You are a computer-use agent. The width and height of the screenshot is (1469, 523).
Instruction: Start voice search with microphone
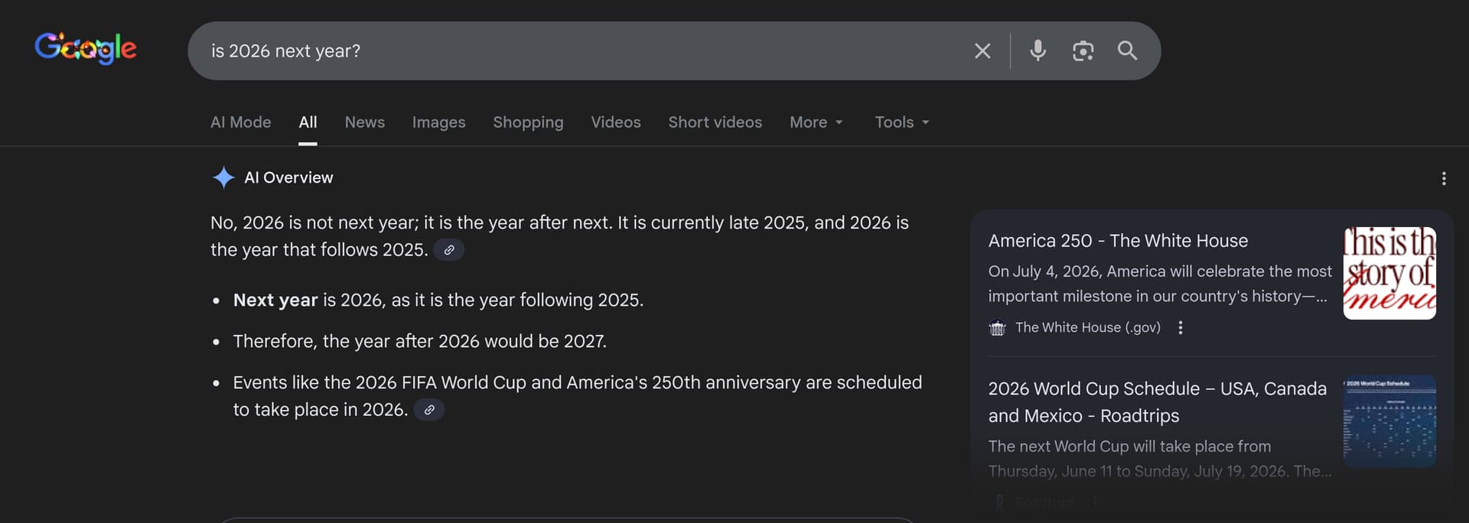tap(1037, 50)
